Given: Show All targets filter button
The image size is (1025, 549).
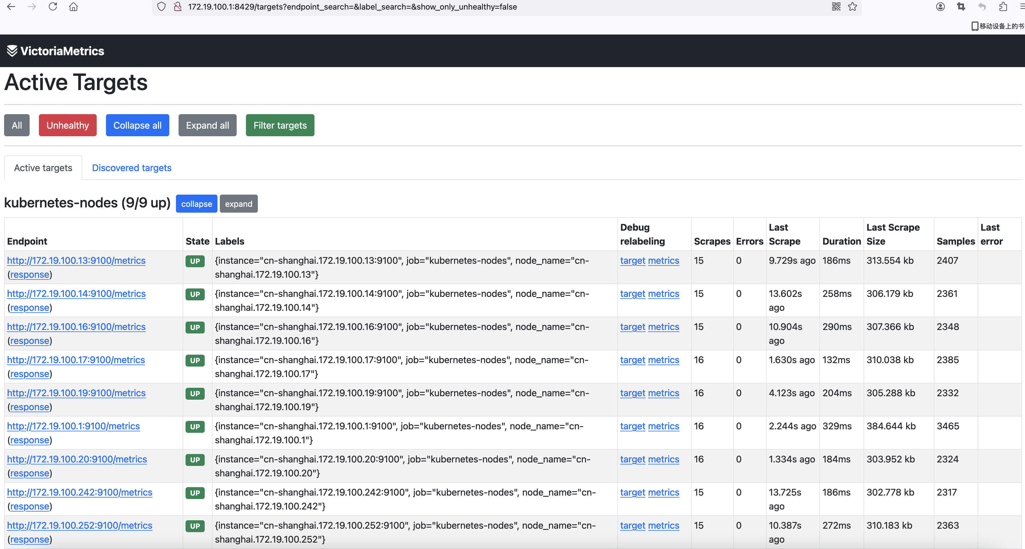Looking at the screenshot, I should [17, 125].
